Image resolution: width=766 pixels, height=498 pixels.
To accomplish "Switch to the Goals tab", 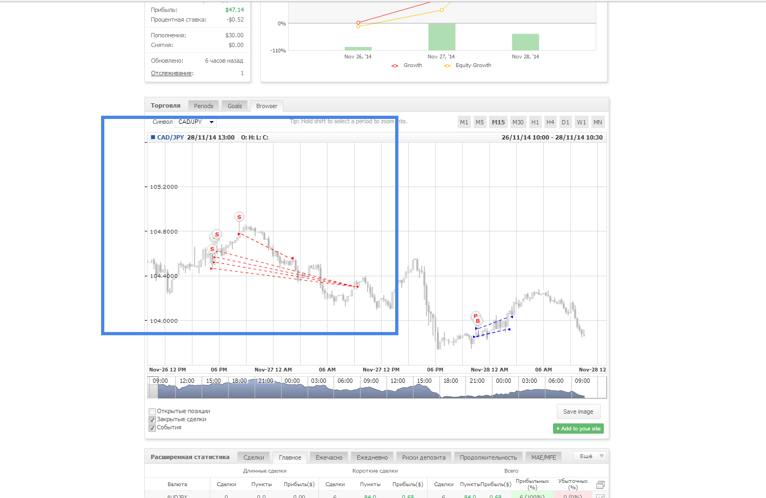I will pyautogui.click(x=235, y=106).
